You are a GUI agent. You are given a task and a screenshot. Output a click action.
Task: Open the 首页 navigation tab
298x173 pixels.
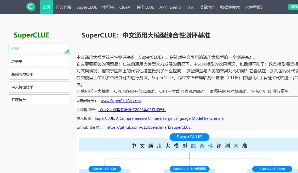coord(46,7)
